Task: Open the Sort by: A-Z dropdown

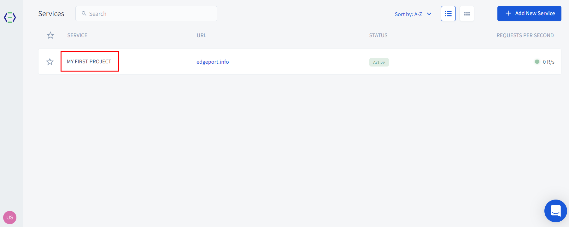Action: (x=413, y=14)
